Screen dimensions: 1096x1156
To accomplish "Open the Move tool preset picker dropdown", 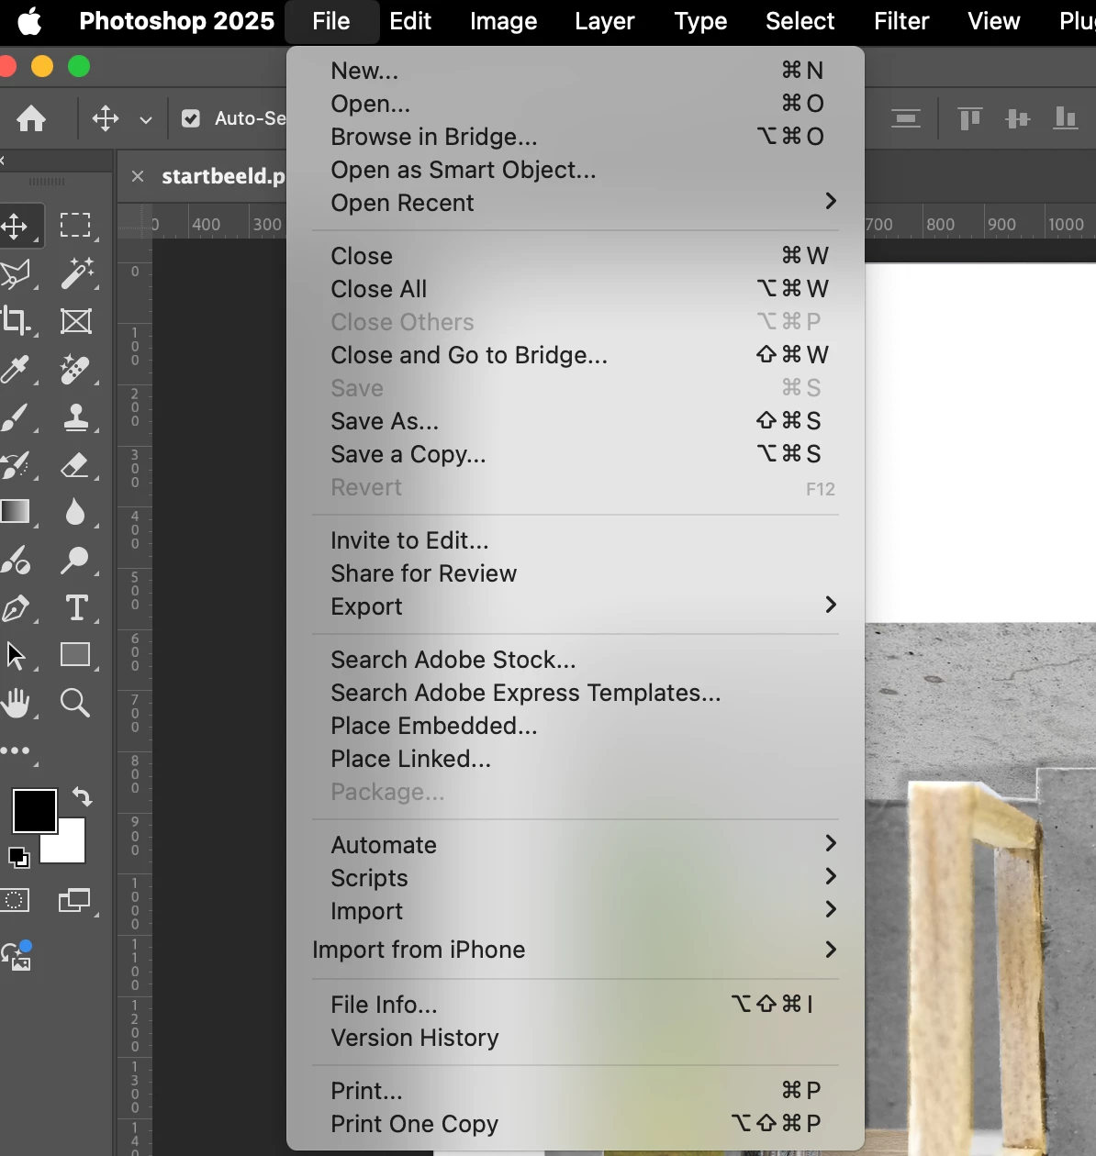I will [145, 119].
